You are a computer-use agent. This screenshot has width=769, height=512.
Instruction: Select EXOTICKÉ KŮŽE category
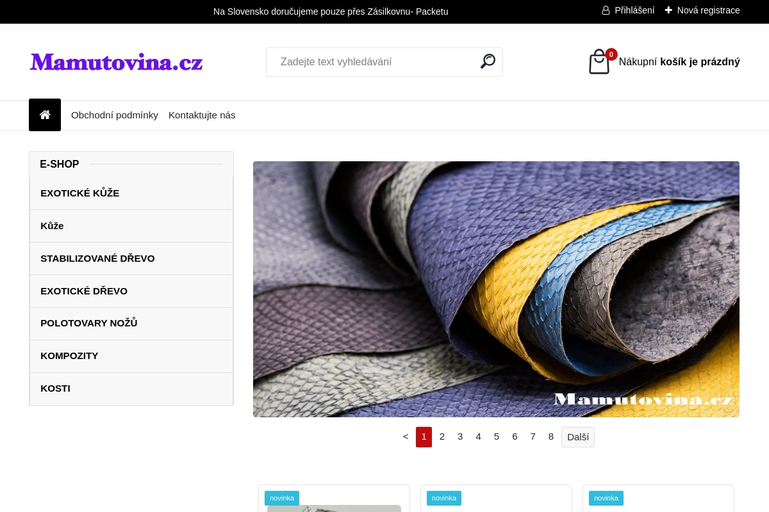coord(80,193)
